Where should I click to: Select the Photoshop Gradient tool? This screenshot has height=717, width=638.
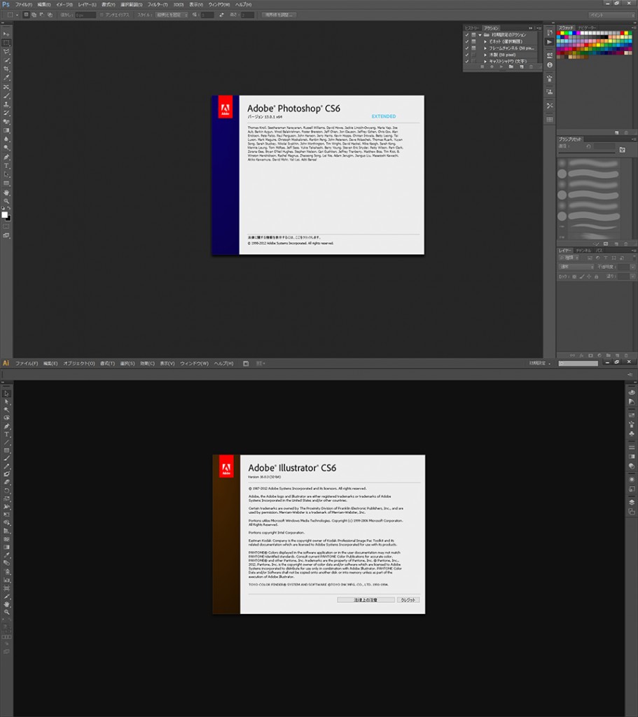[x=6, y=131]
